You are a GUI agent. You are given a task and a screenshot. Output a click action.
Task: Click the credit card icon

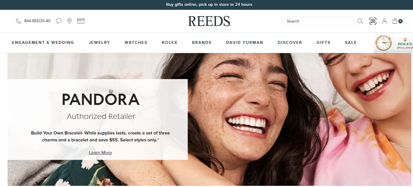(81, 21)
